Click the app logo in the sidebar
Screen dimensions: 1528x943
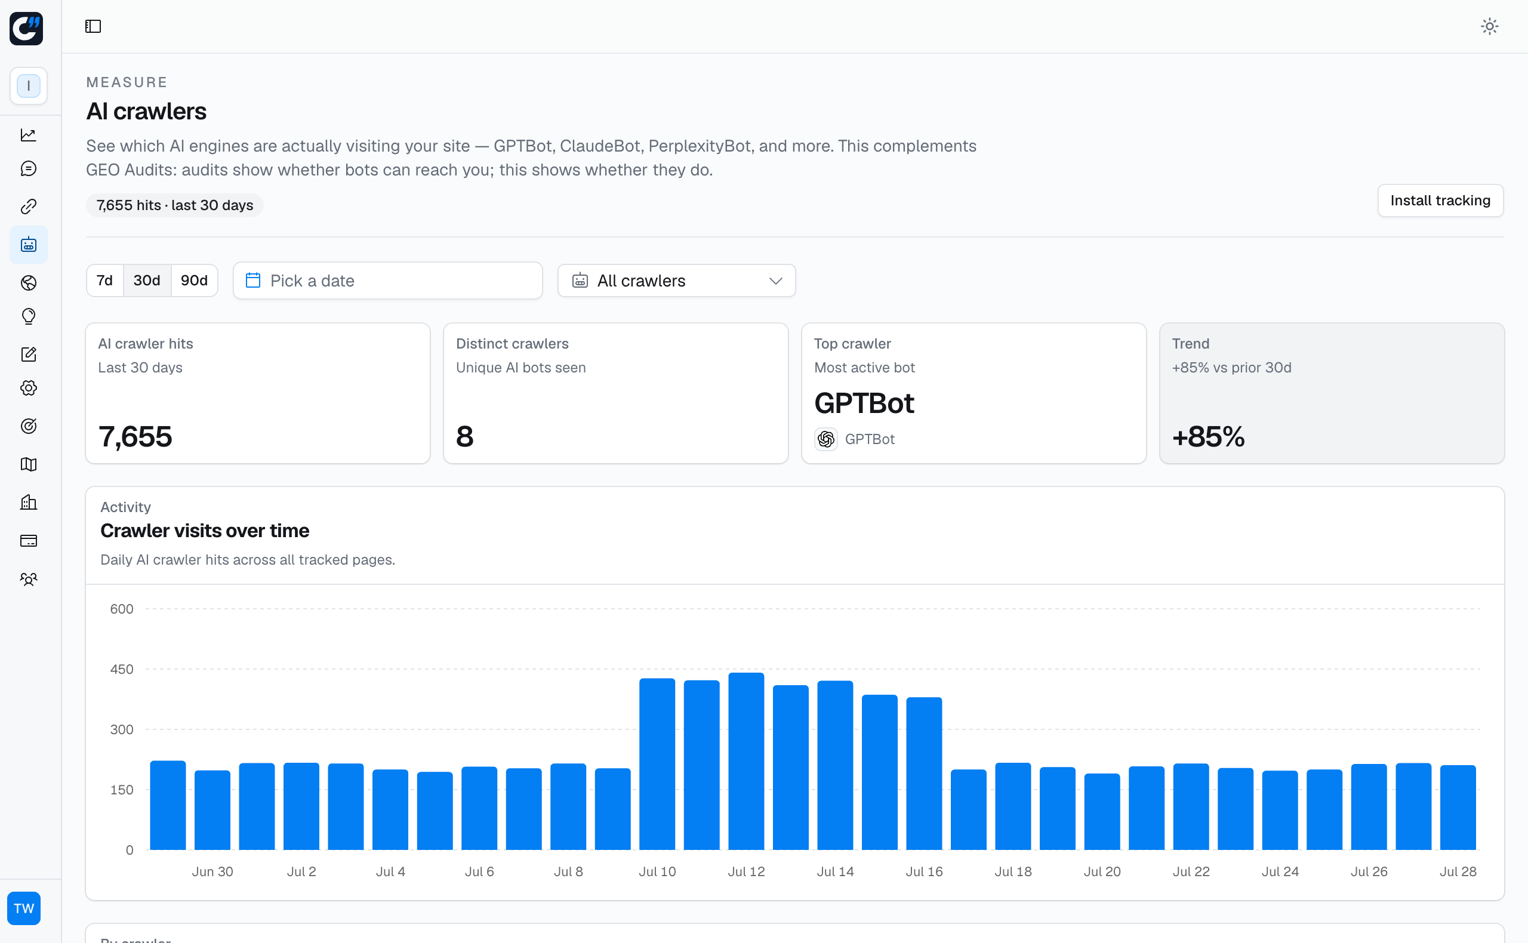point(26,28)
